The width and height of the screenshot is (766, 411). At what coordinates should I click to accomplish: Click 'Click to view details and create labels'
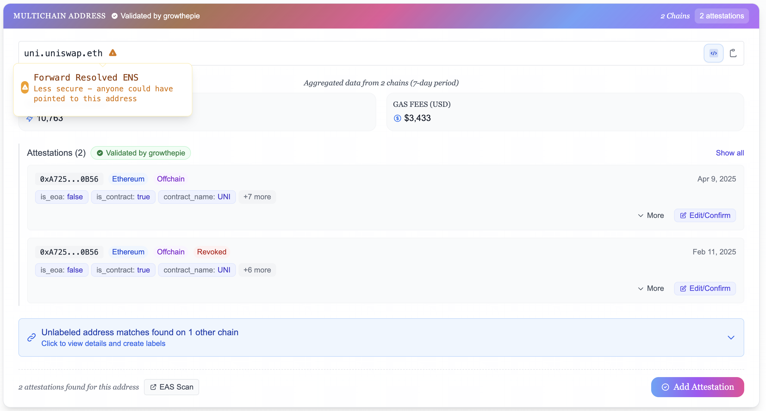coord(103,343)
